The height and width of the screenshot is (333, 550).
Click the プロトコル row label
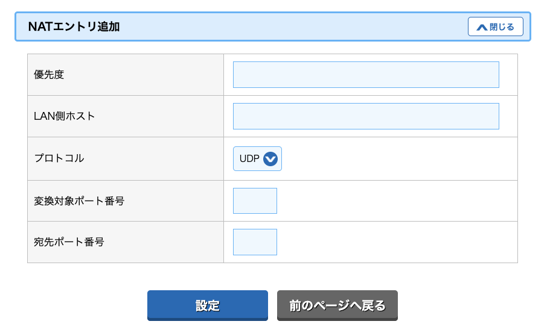pyautogui.click(x=59, y=158)
